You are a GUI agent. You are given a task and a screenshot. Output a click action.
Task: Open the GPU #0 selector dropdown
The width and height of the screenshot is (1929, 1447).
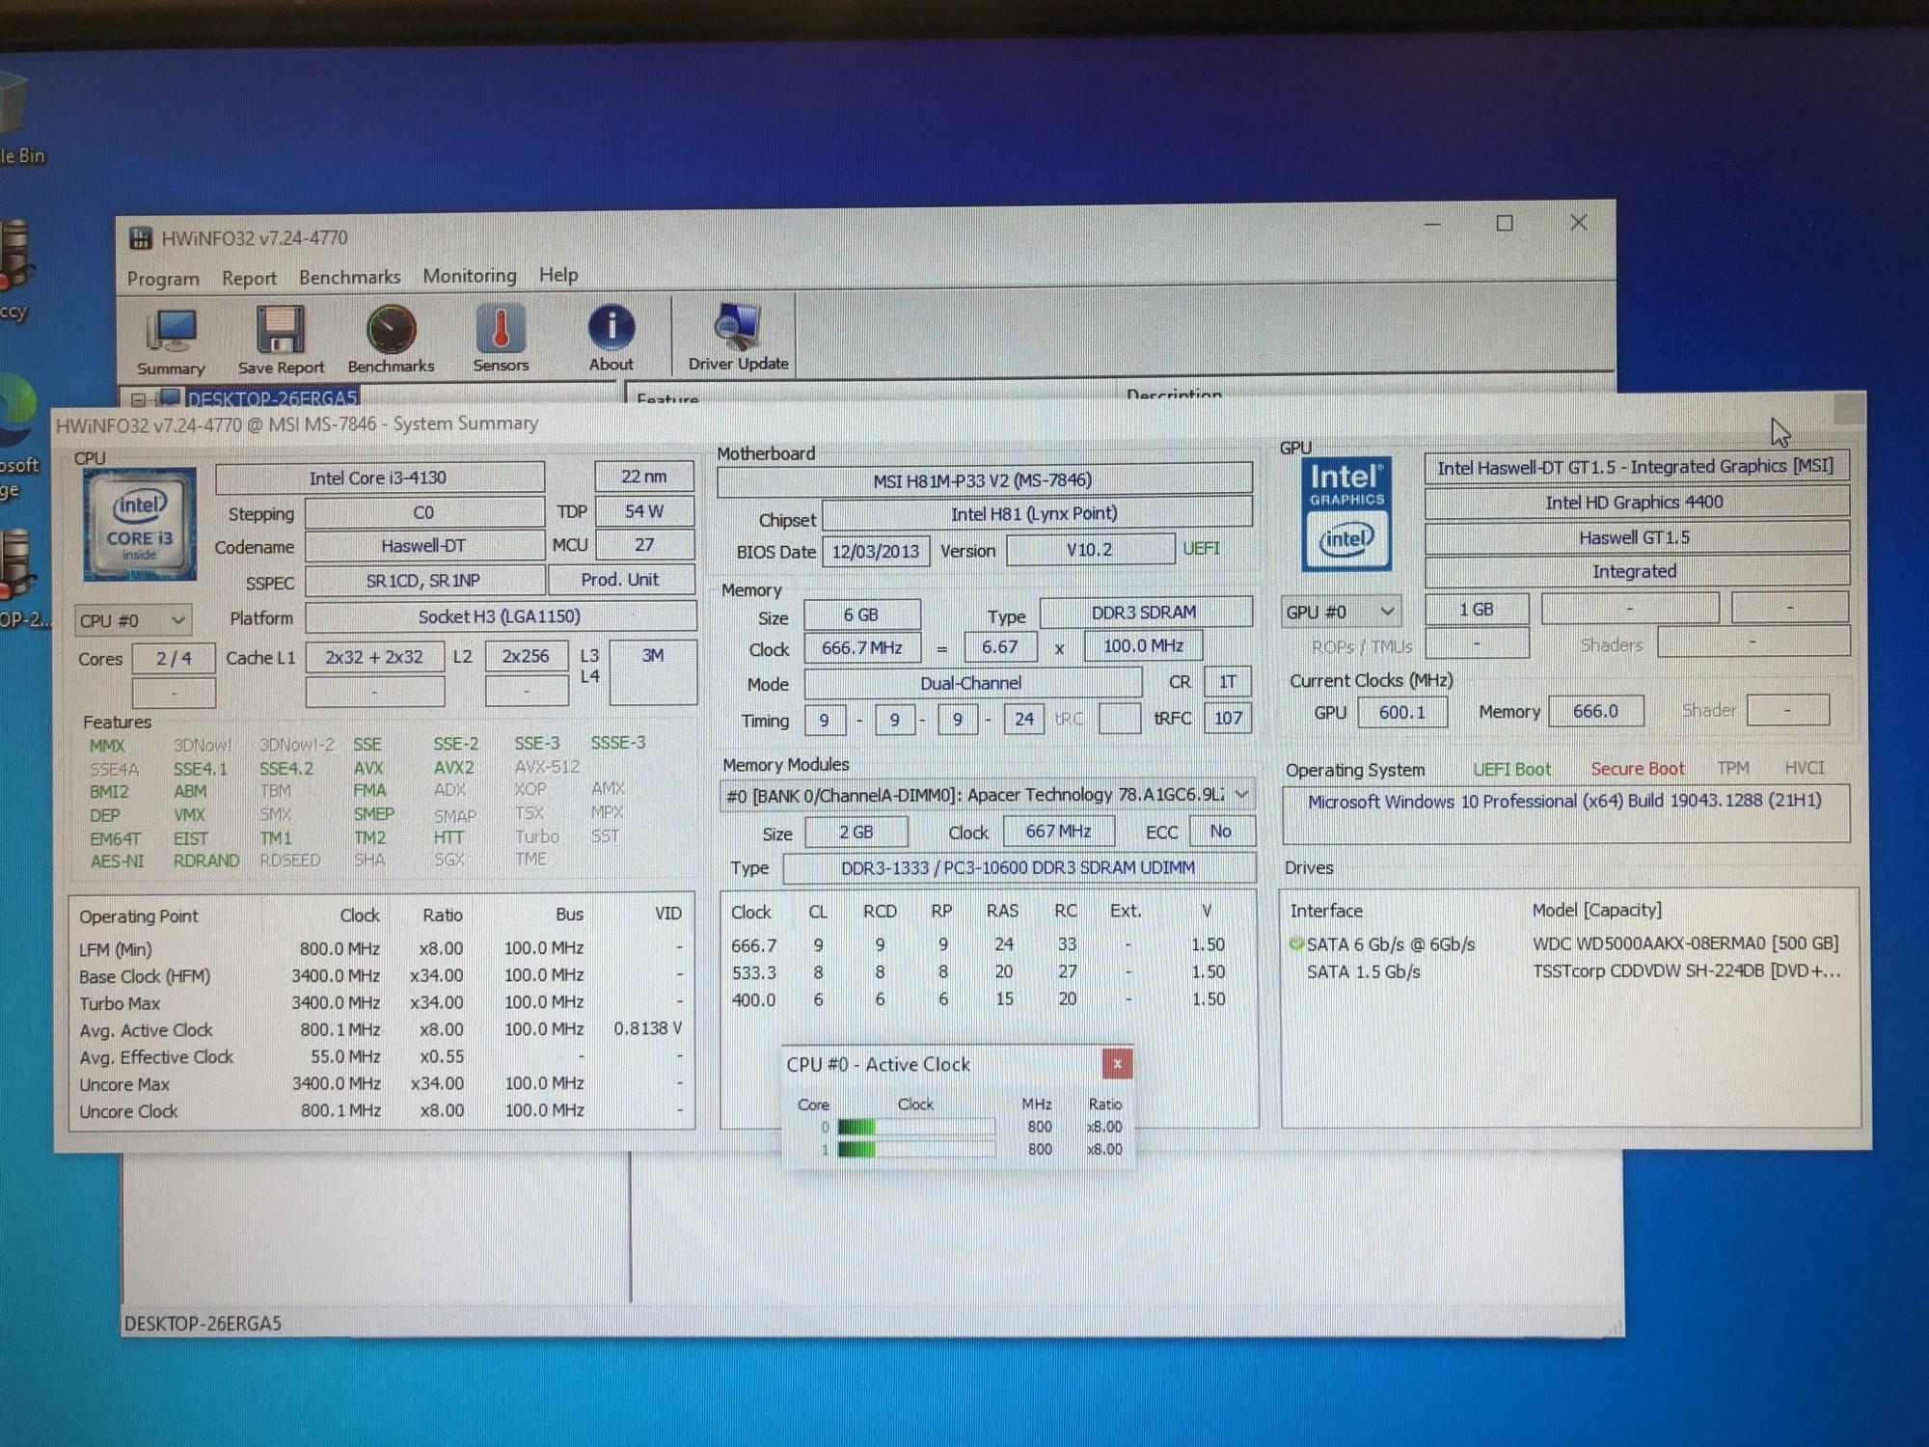pyautogui.click(x=1340, y=612)
